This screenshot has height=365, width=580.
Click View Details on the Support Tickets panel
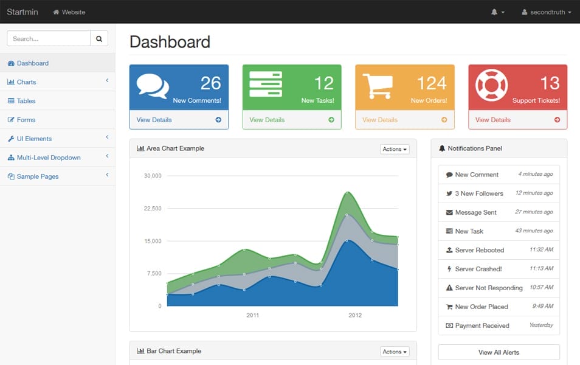[492, 120]
